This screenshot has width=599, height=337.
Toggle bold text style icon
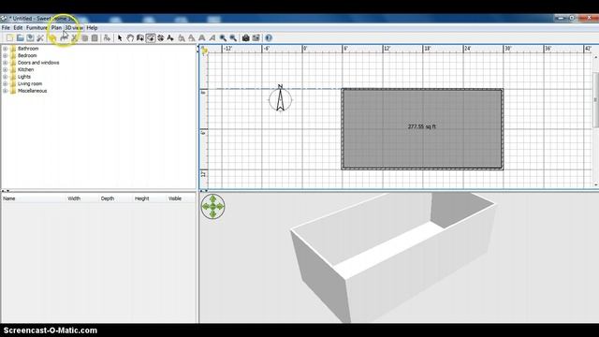coord(202,37)
